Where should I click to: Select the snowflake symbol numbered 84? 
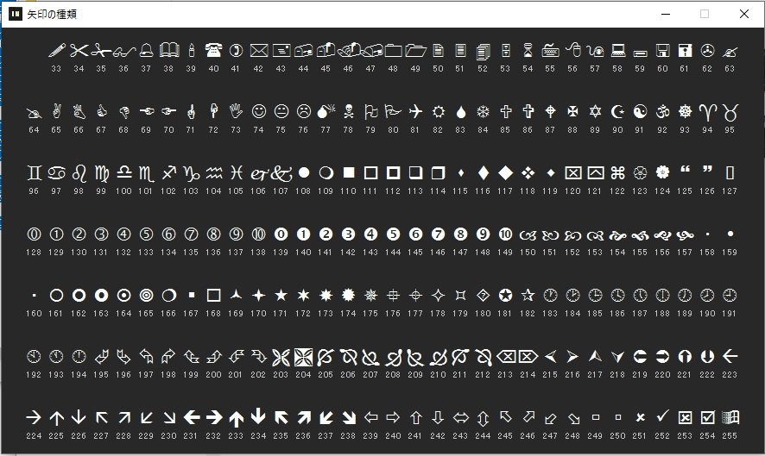click(x=483, y=111)
